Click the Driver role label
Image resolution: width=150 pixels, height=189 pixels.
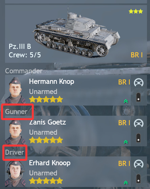coord(15,152)
